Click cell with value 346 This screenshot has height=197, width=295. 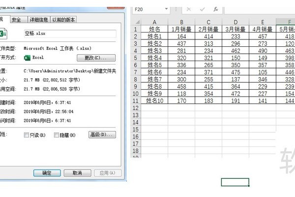tap(263, 79)
